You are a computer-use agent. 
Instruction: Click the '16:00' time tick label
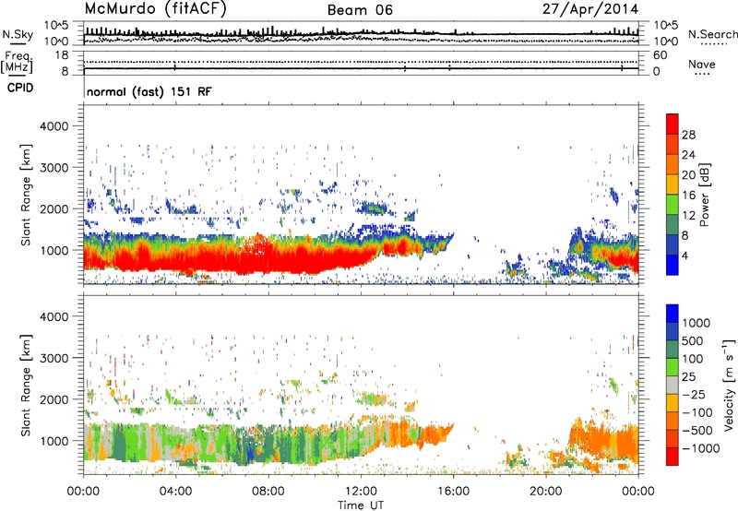(453, 492)
